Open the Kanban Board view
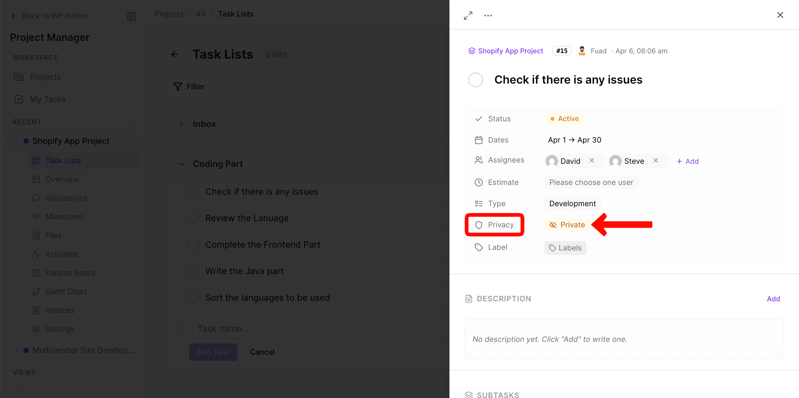This screenshot has width=799, height=398. pyautogui.click(x=71, y=273)
